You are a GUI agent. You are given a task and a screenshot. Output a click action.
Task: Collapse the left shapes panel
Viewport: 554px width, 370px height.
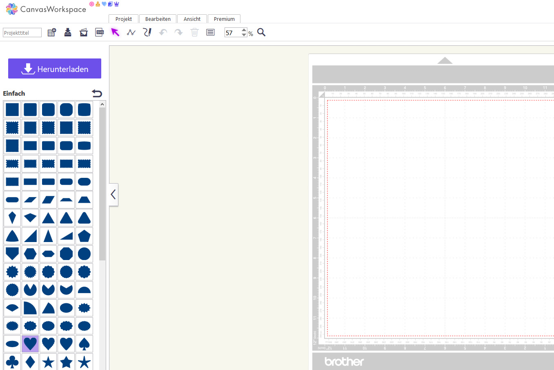coord(113,195)
